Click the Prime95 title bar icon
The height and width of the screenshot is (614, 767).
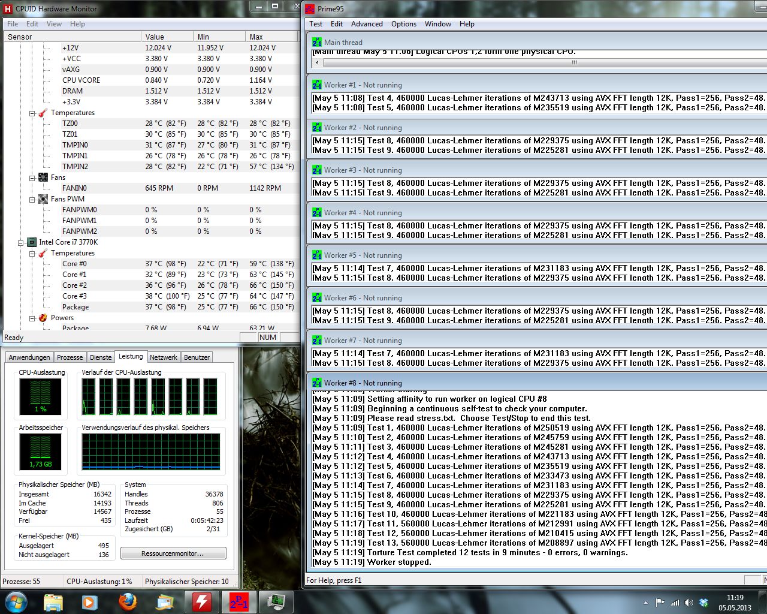(x=310, y=9)
